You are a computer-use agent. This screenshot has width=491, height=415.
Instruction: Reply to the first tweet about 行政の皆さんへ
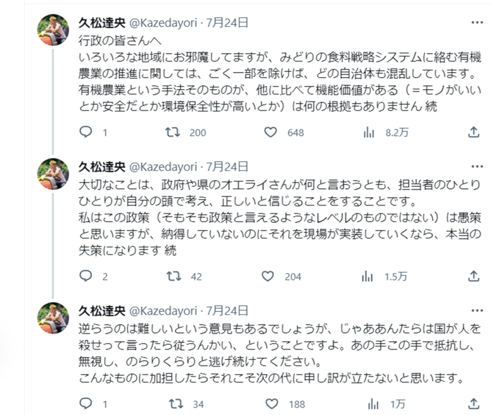[86, 132]
